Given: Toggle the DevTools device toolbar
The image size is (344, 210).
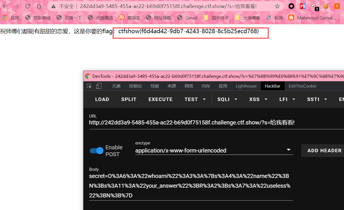Looking at the screenshot, I should [99, 86].
